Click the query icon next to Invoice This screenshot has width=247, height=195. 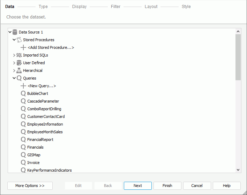(23, 163)
